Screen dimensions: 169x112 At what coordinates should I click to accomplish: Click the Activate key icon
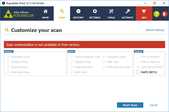pyautogui.click(x=128, y=11)
